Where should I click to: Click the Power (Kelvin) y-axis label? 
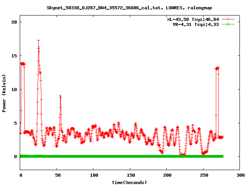[x=4, y=93]
